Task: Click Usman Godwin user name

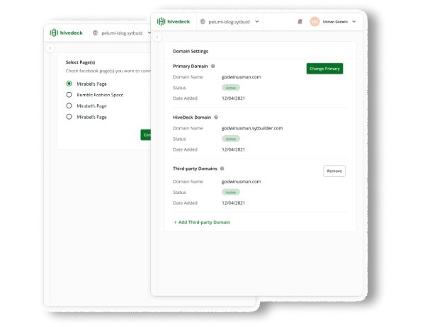Action: pos(335,22)
